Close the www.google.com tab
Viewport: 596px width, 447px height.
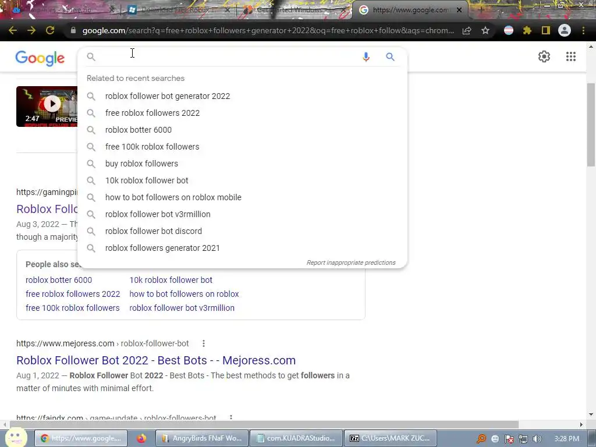pyautogui.click(x=459, y=10)
